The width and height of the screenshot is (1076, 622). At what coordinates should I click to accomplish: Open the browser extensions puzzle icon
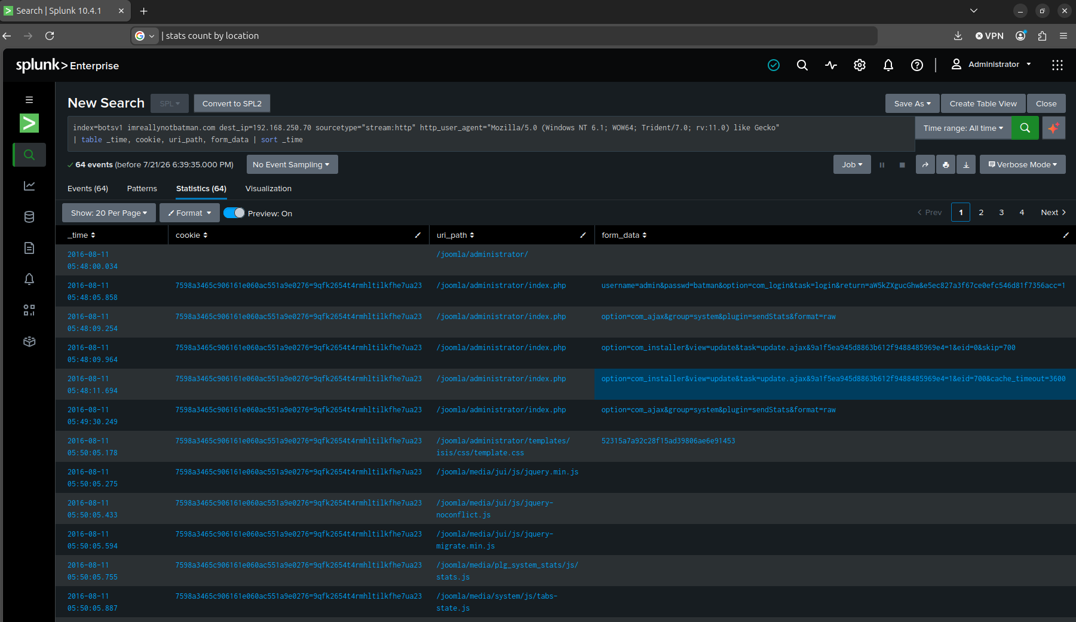click(1042, 36)
